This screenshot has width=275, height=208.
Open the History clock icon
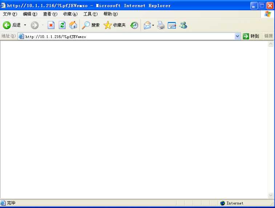[134, 25]
